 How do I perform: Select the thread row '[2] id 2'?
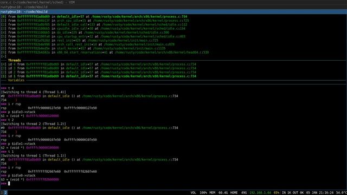[99, 72]
